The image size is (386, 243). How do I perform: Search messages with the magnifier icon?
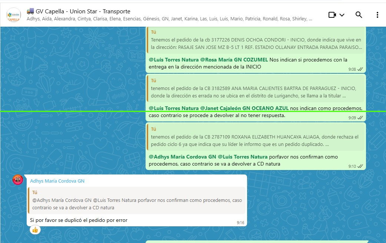[359, 15]
